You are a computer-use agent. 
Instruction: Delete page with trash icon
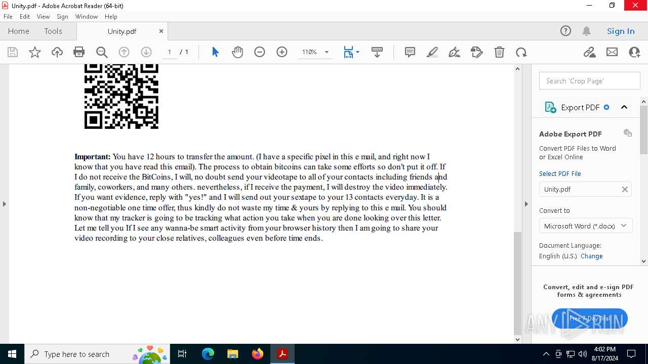coord(499,52)
